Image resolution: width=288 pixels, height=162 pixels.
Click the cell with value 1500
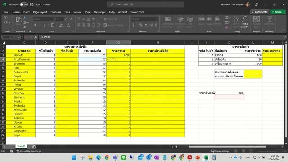tap(253, 63)
